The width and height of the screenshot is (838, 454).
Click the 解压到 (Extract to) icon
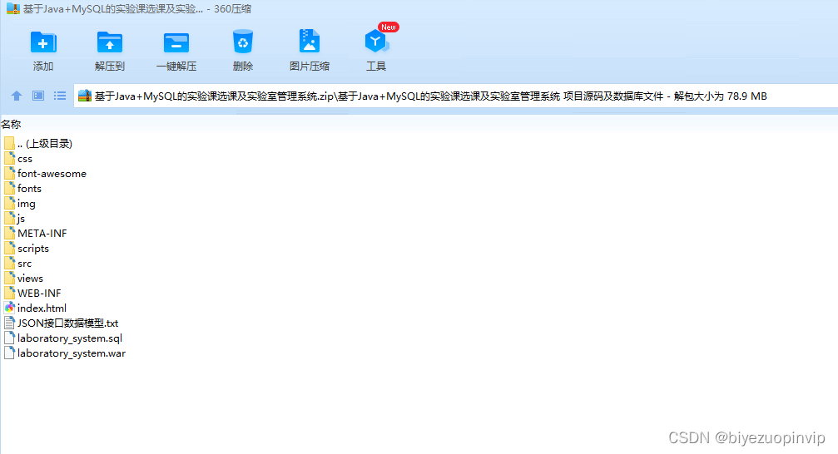pos(110,42)
